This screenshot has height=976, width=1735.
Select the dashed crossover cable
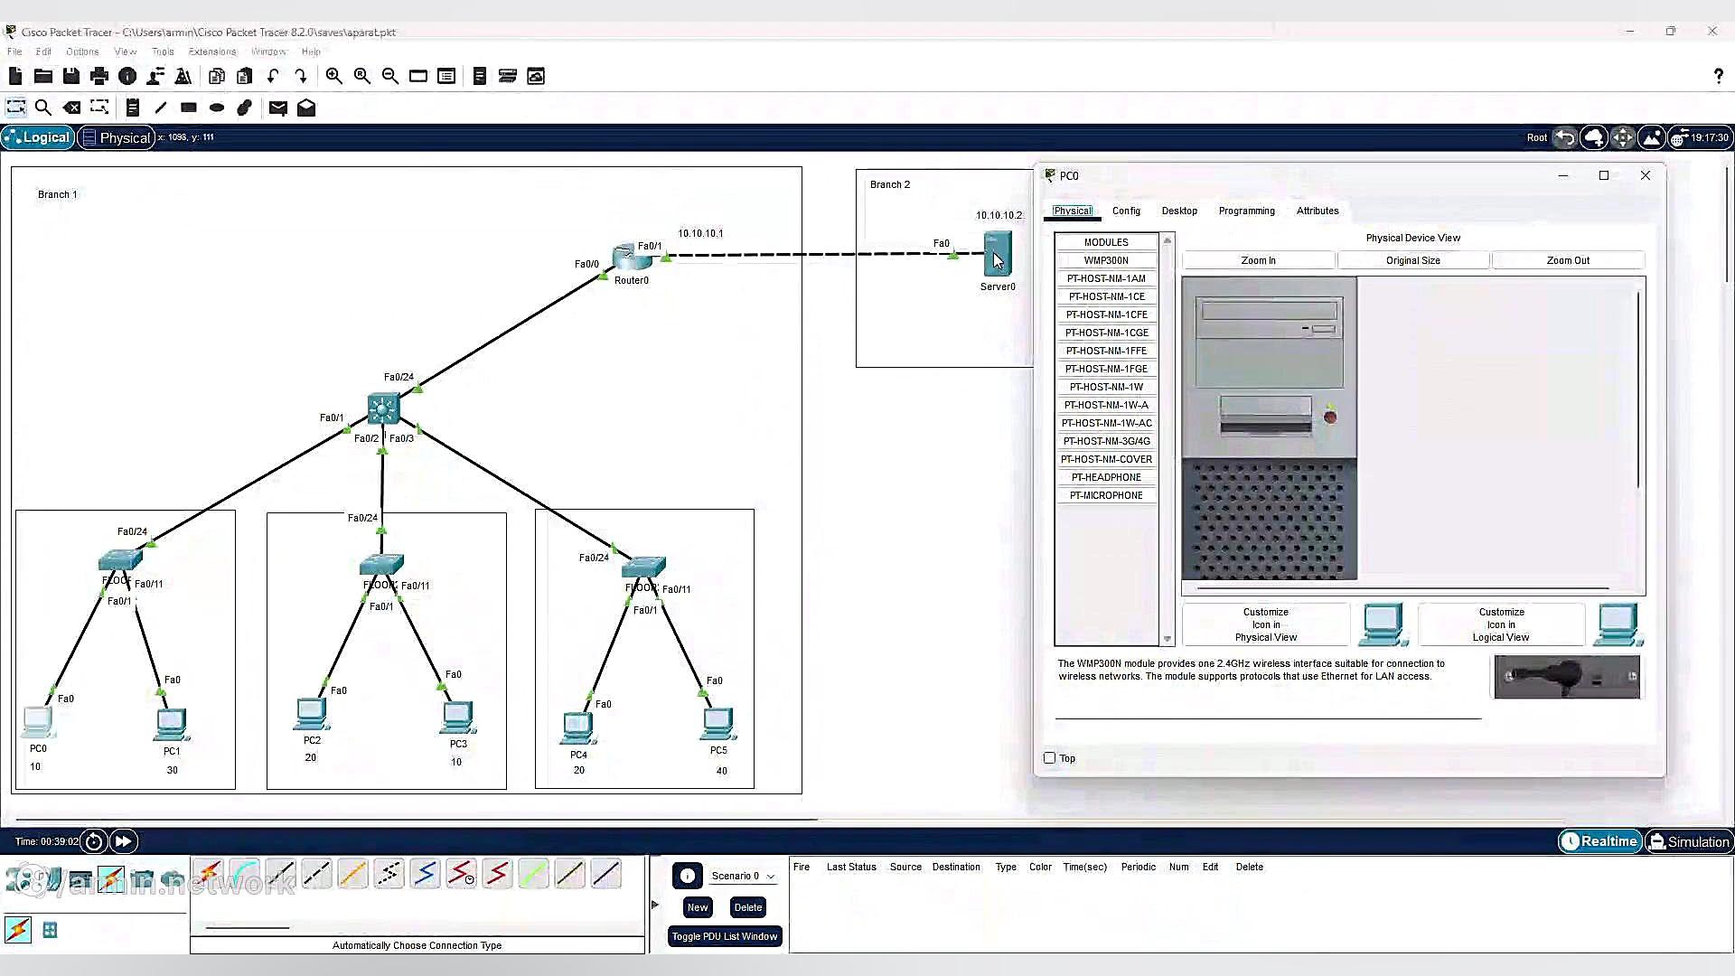point(316,874)
